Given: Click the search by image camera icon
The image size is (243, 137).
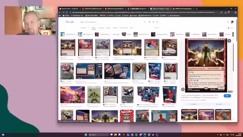Looking at the screenshot, I should [x=153, y=22].
